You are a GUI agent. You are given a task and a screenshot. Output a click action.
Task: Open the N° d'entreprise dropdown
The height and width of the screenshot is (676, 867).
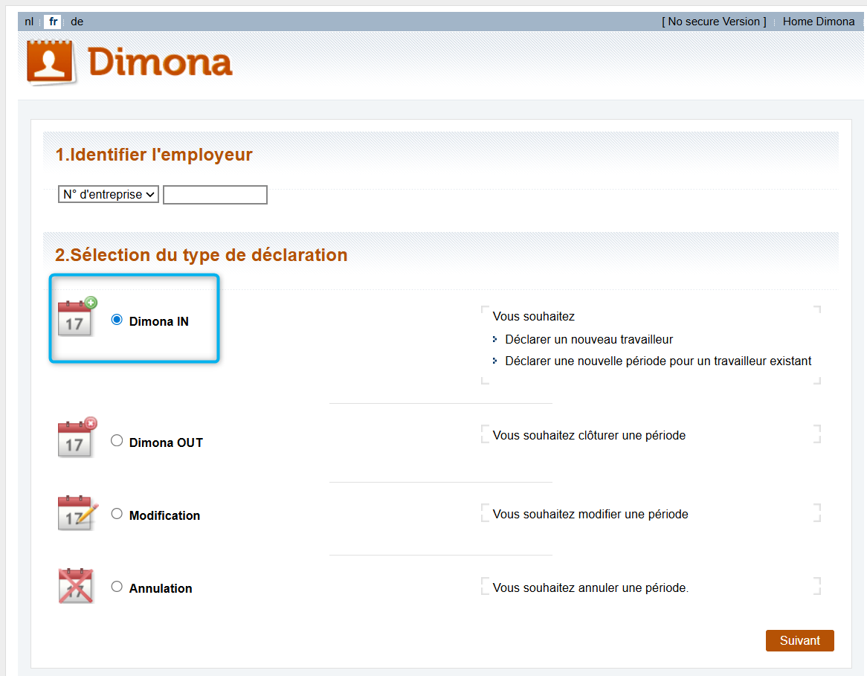click(109, 194)
